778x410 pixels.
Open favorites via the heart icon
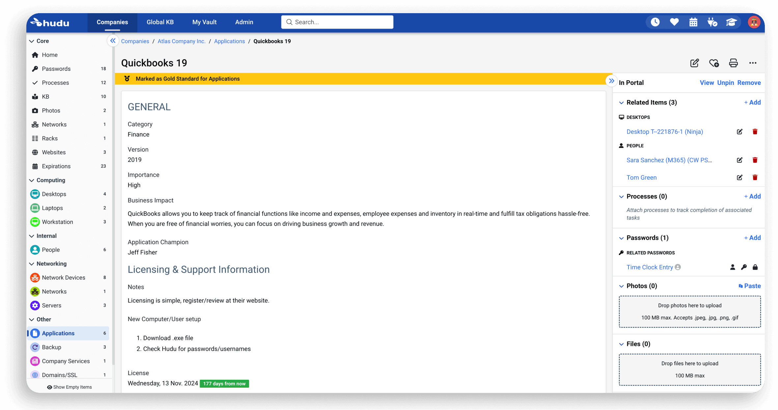(x=674, y=22)
